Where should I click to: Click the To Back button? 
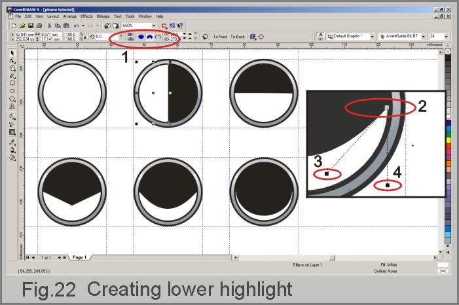pos(238,37)
